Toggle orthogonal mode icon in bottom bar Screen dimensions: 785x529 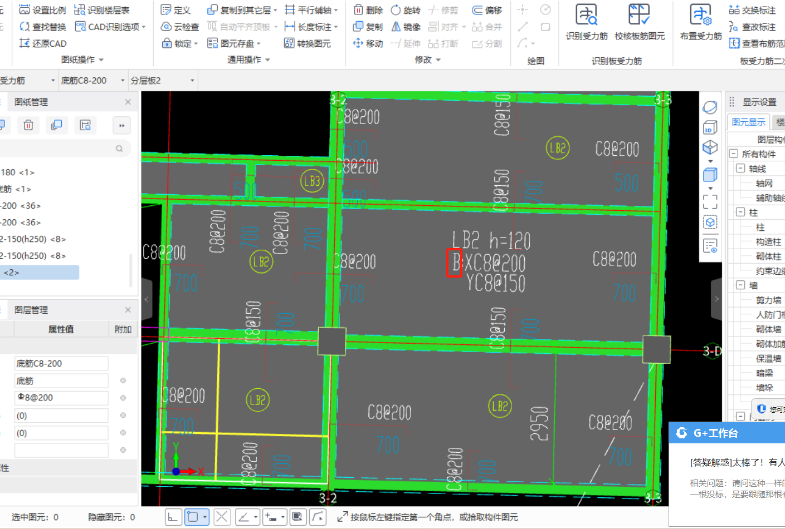173,517
